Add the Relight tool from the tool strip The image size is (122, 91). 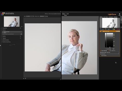click(x=102, y=29)
